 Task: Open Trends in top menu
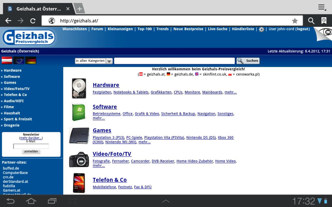click(x=162, y=29)
